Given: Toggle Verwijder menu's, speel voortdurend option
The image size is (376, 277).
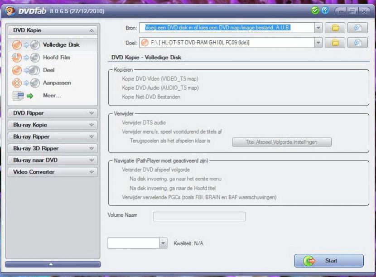Looking at the screenshot, I should tap(172, 132).
